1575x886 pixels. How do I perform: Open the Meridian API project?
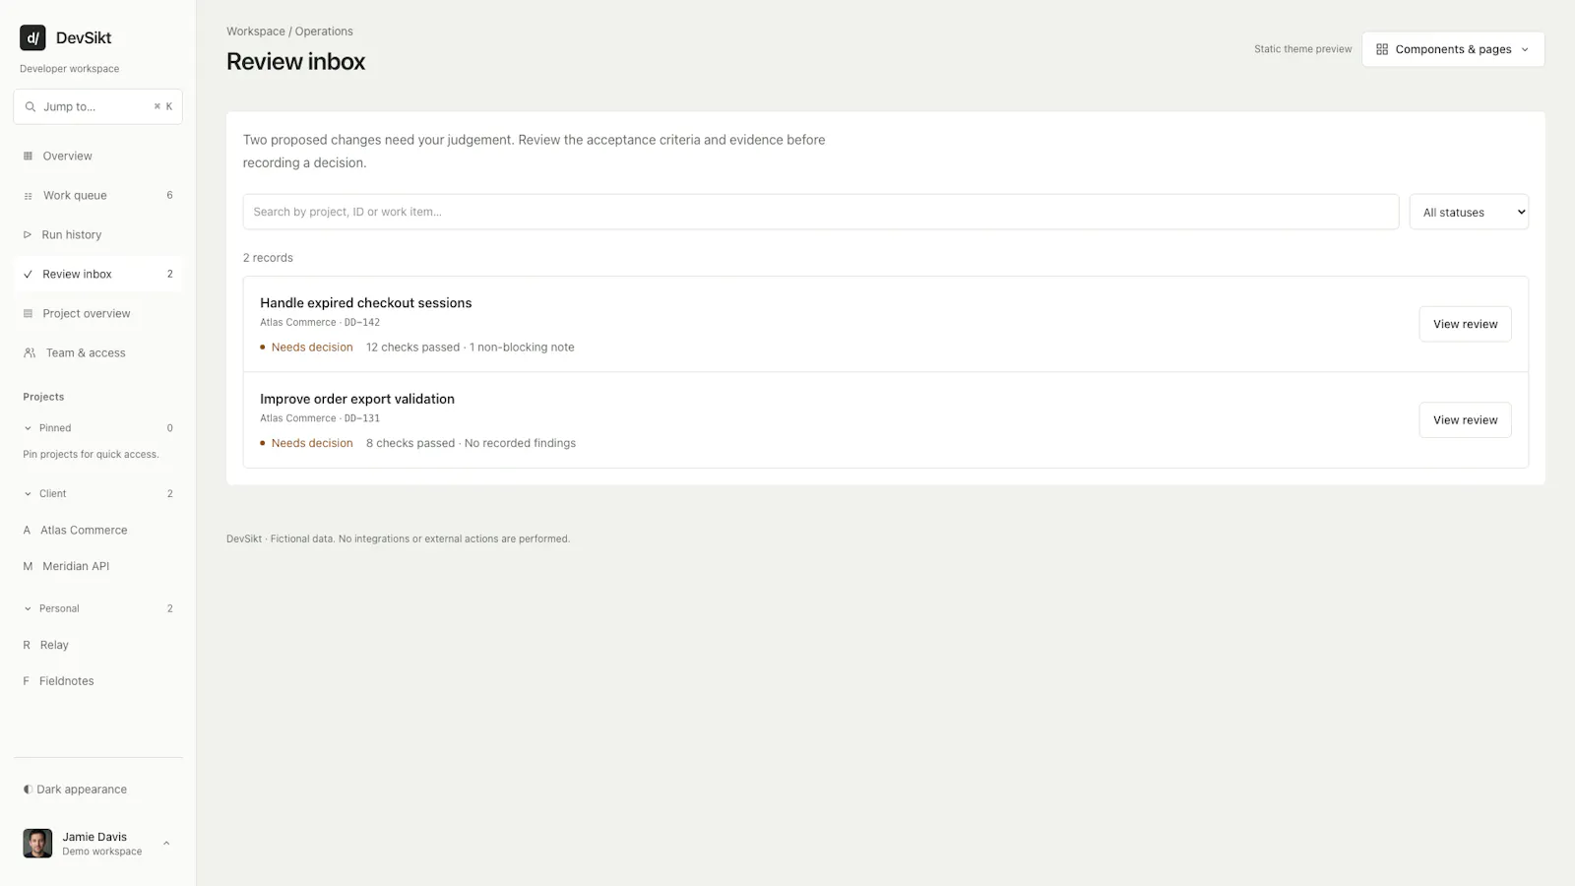97,566
